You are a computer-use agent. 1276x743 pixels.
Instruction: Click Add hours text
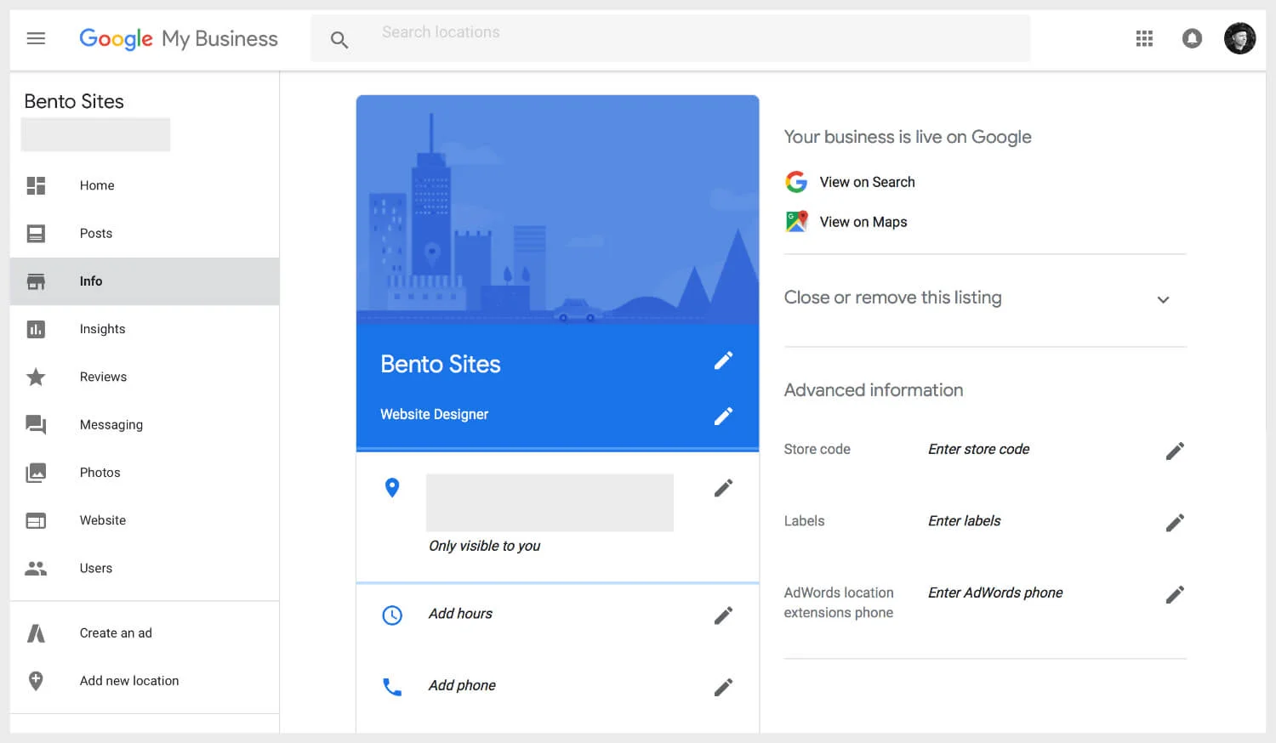point(460,614)
